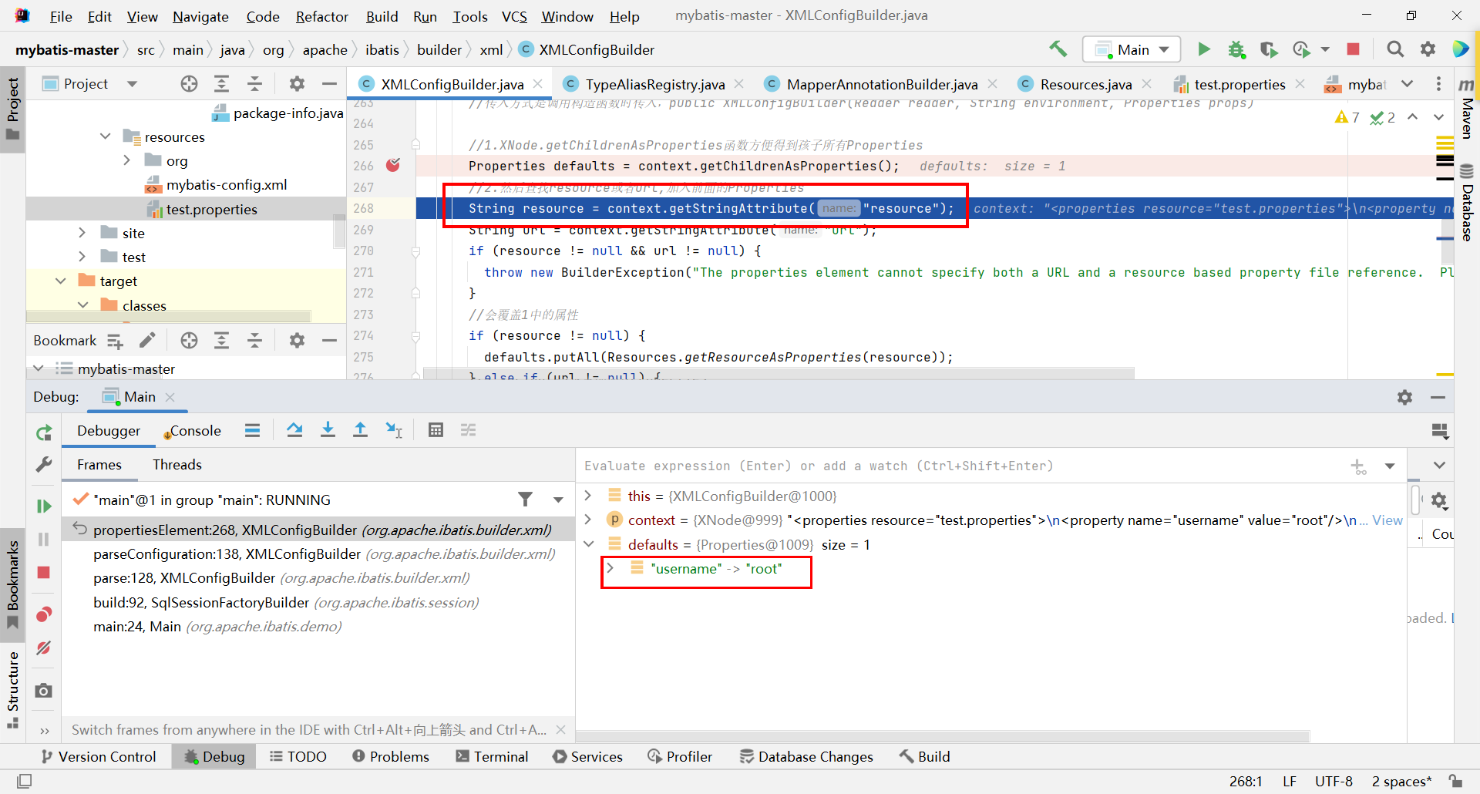Open IDE settings gear in the top toolbar
This screenshot has height=794, width=1480.
click(1428, 49)
